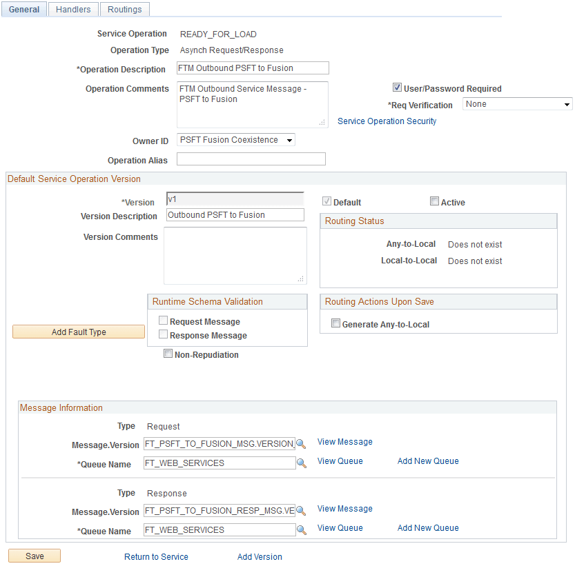Click the Add Fault Type button

click(x=78, y=332)
